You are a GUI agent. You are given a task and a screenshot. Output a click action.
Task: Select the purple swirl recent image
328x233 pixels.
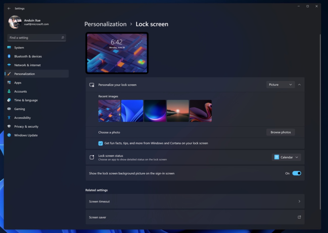tap(201, 111)
